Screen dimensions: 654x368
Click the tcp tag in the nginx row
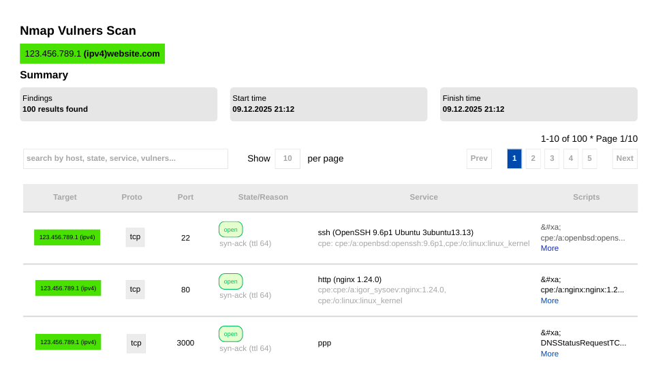(x=135, y=289)
